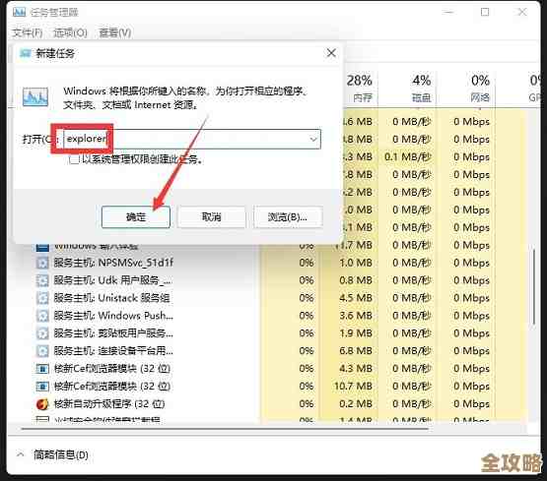Click the gear icon of 服务主机: Windows Push

tap(42, 316)
